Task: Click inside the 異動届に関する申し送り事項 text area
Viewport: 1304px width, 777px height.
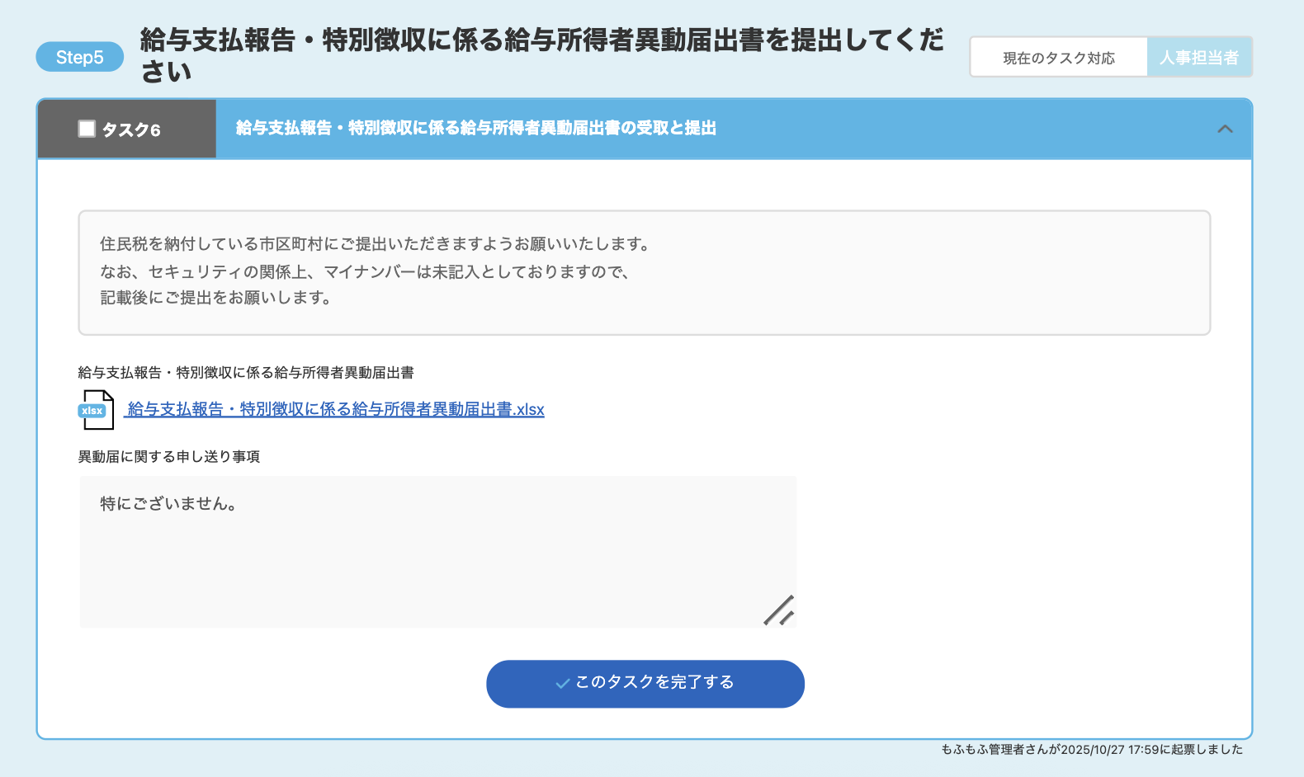Action: [x=437, y=552]
